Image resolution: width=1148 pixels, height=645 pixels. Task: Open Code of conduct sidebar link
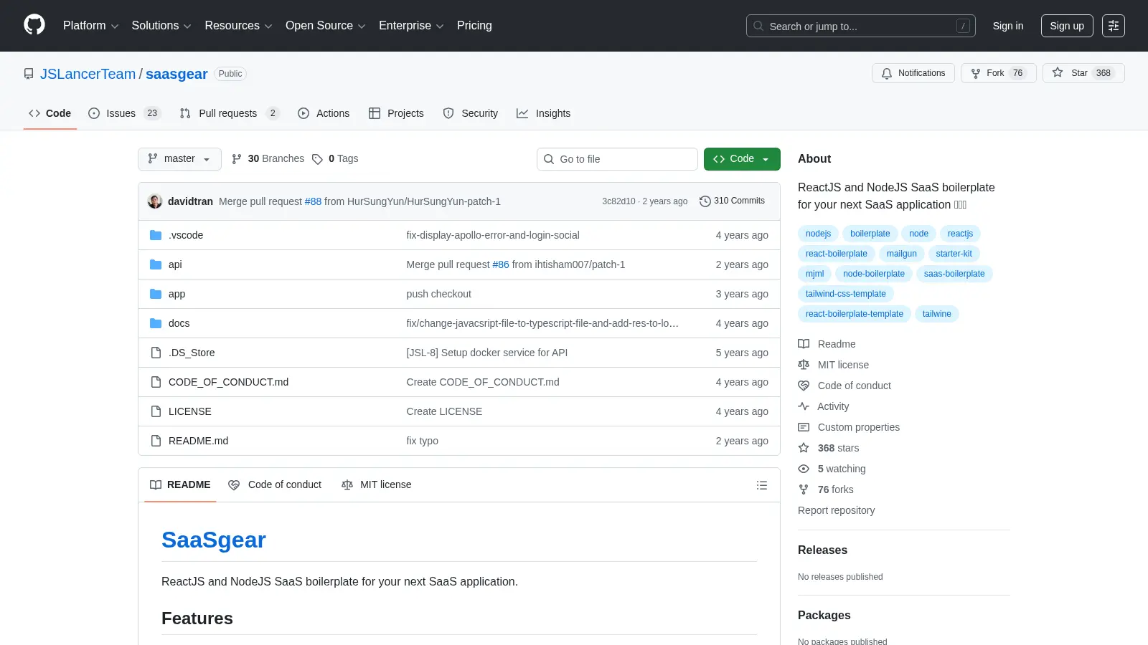(x=844, y=386)
